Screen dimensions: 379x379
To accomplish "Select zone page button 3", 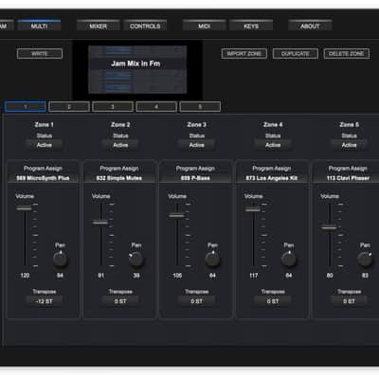I will (x=113, y=107).
